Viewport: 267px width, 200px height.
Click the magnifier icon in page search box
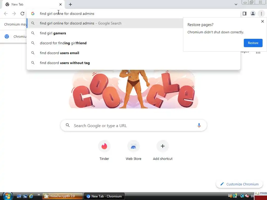point(68,125)
